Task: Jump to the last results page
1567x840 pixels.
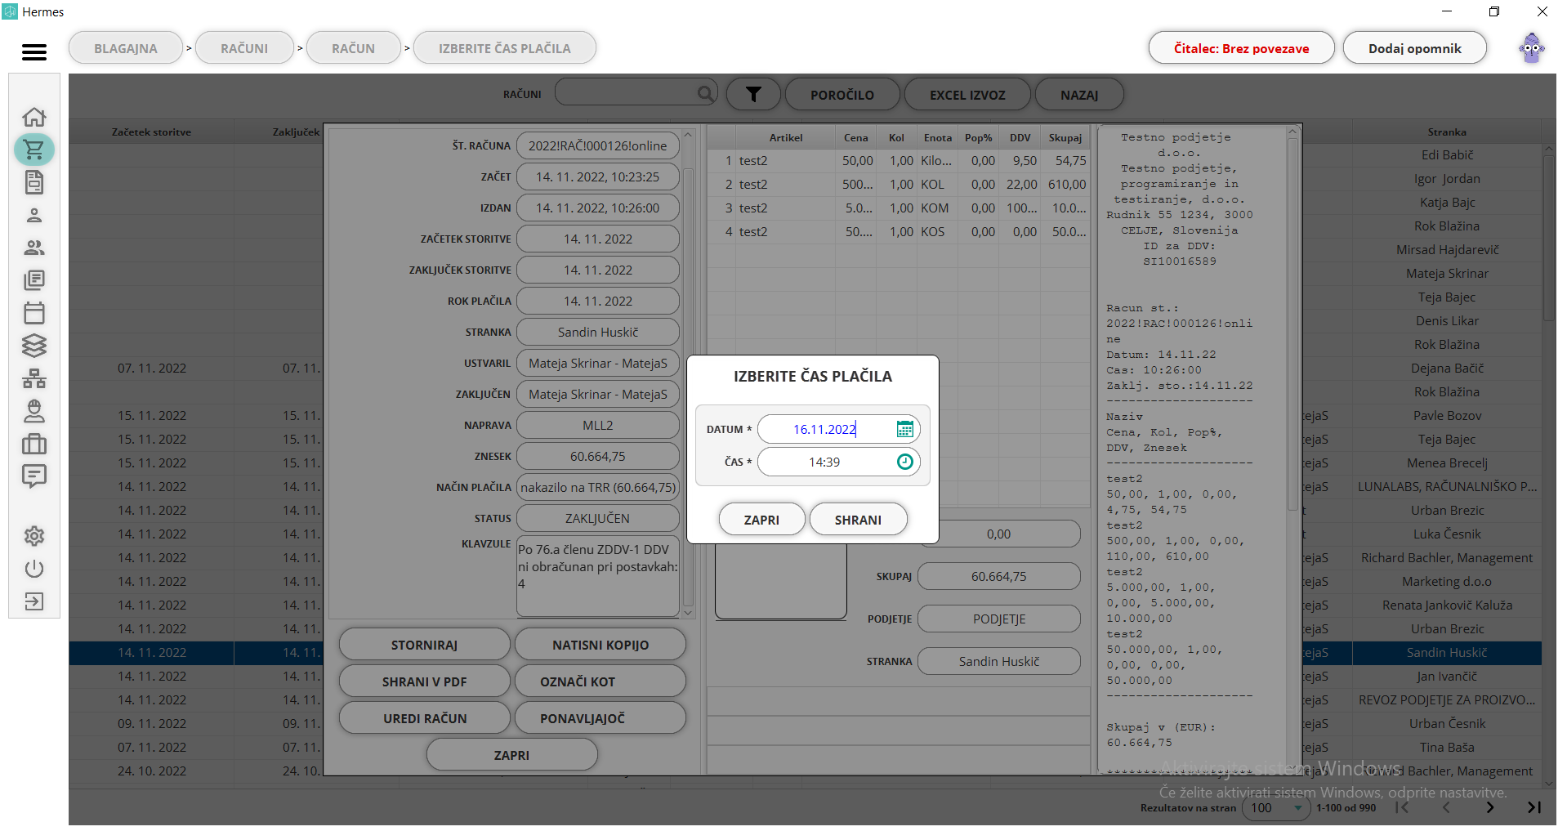Action: click(x=1534, y=807)
